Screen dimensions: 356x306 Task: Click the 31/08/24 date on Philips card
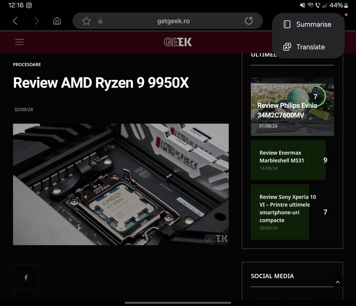(x=268, y=126)
